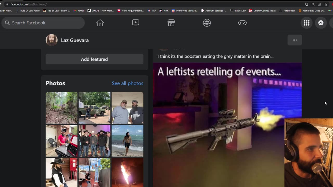Click the Photos section heading
This screenshot has width=333, height=187.
tap(55, 83)
